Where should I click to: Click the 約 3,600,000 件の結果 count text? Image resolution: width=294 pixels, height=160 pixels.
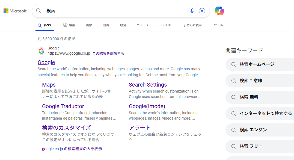pyautogui.click(x=57, y=39)
